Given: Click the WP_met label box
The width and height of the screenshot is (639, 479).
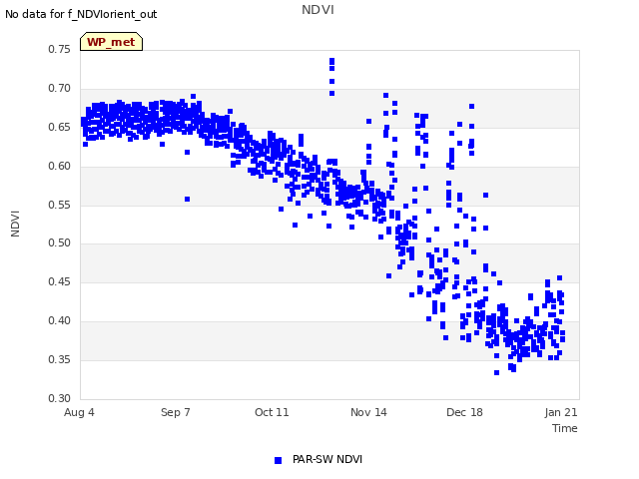Looking at the screenshot, I should (111, 42).
